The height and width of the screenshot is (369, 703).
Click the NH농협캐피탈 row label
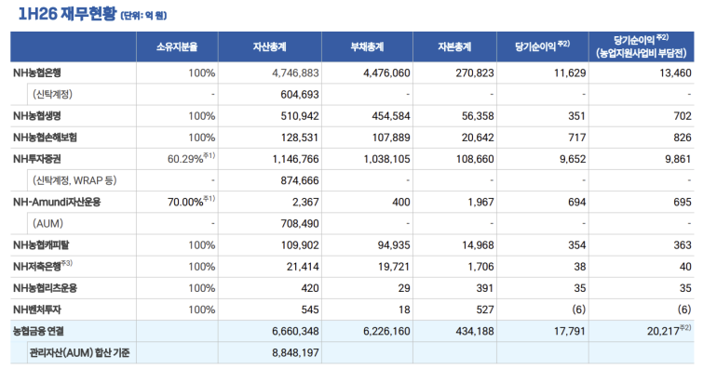pyautogui.click(x=41, y=244)
